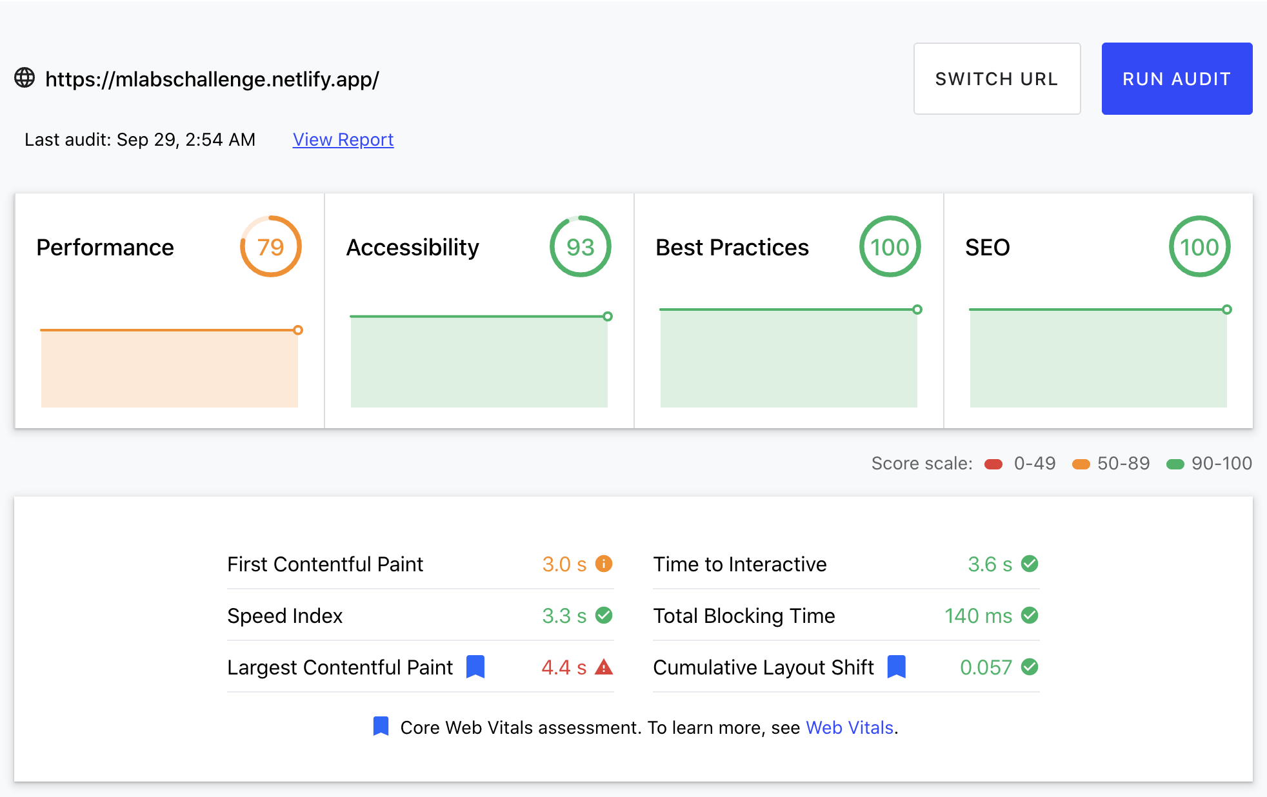
Task: Click the Accessibility score circle showing 93
Action: click(x=581, y=247)
